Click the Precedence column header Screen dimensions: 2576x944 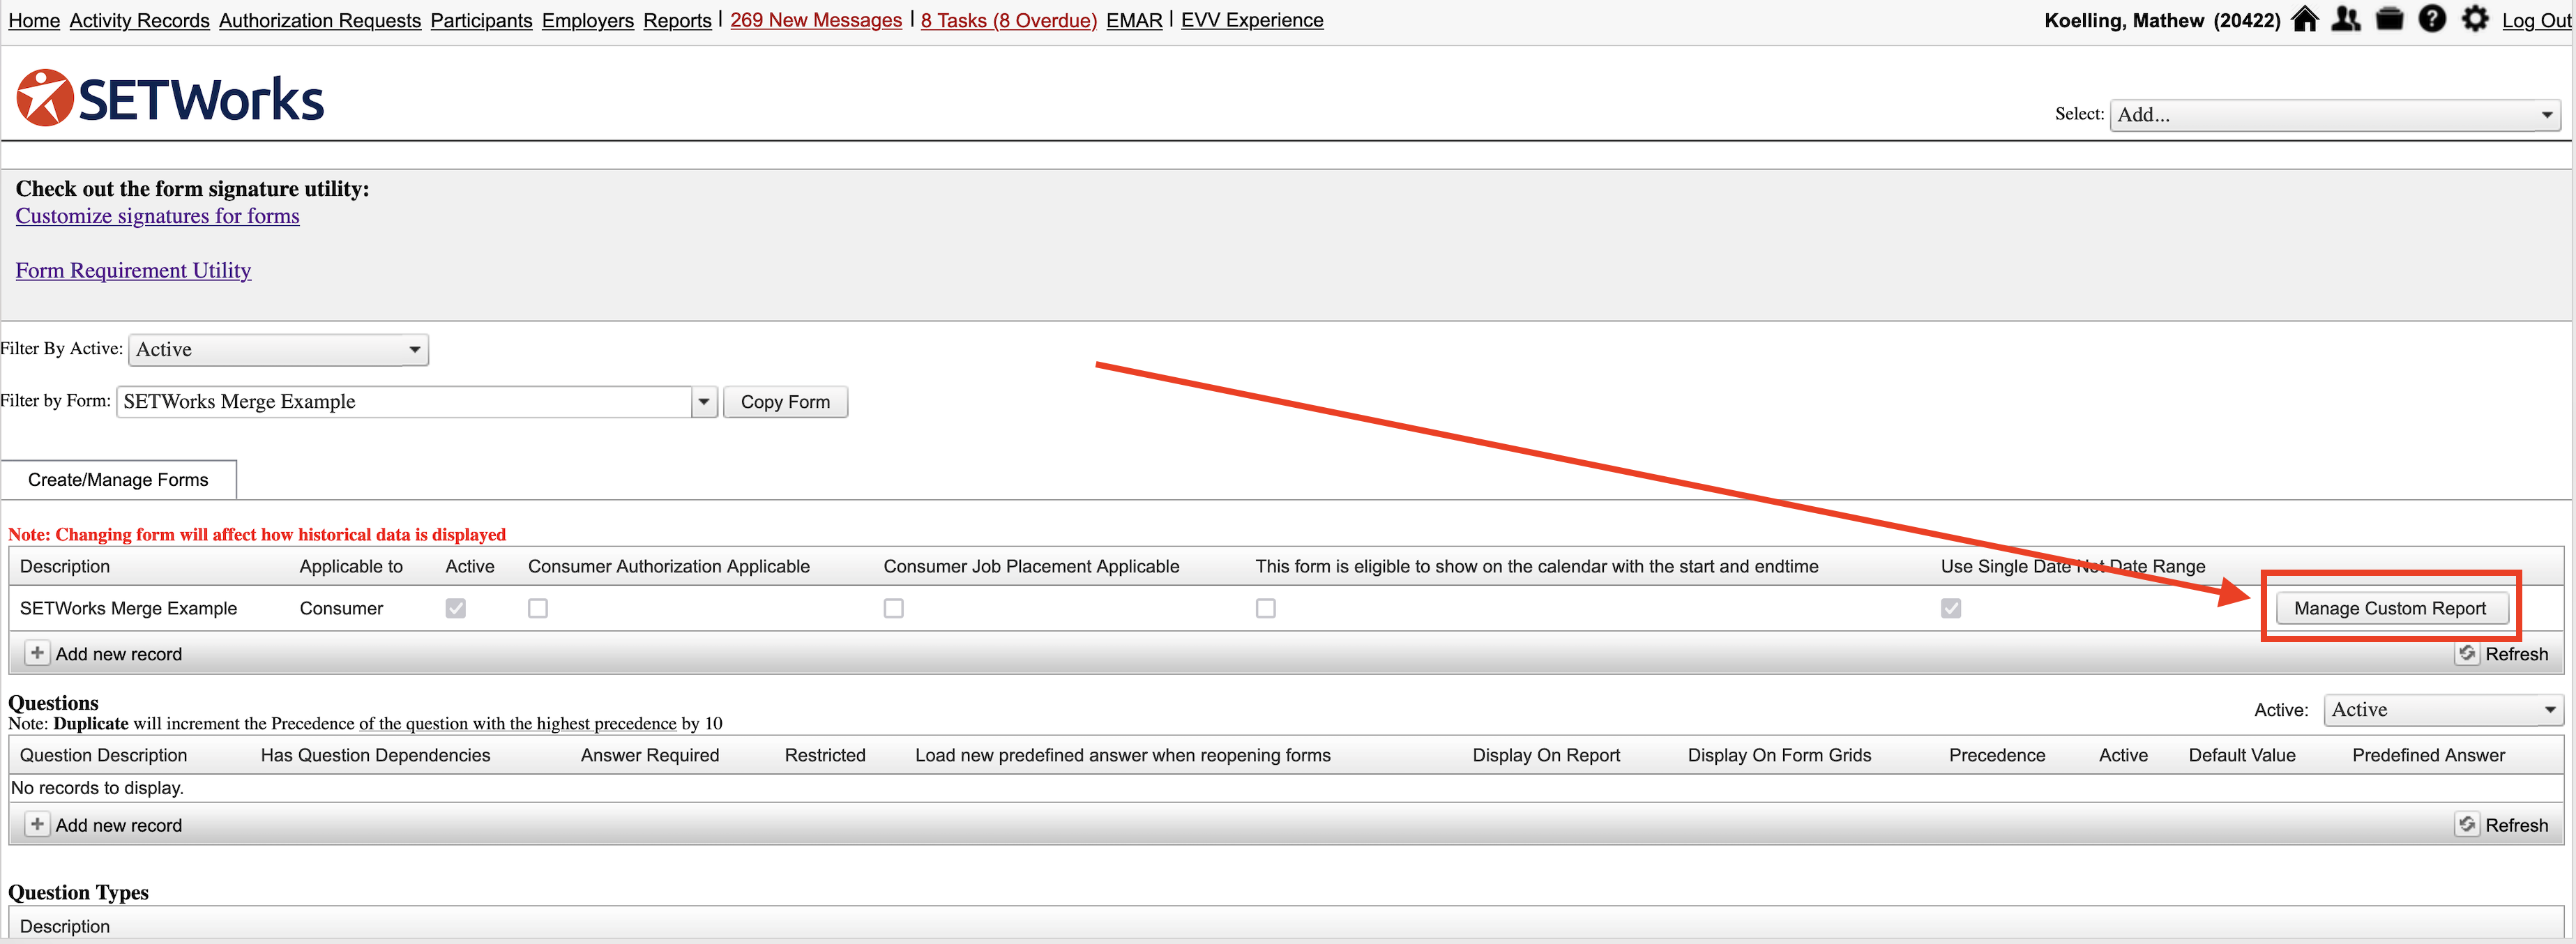tap(1996, 755)
